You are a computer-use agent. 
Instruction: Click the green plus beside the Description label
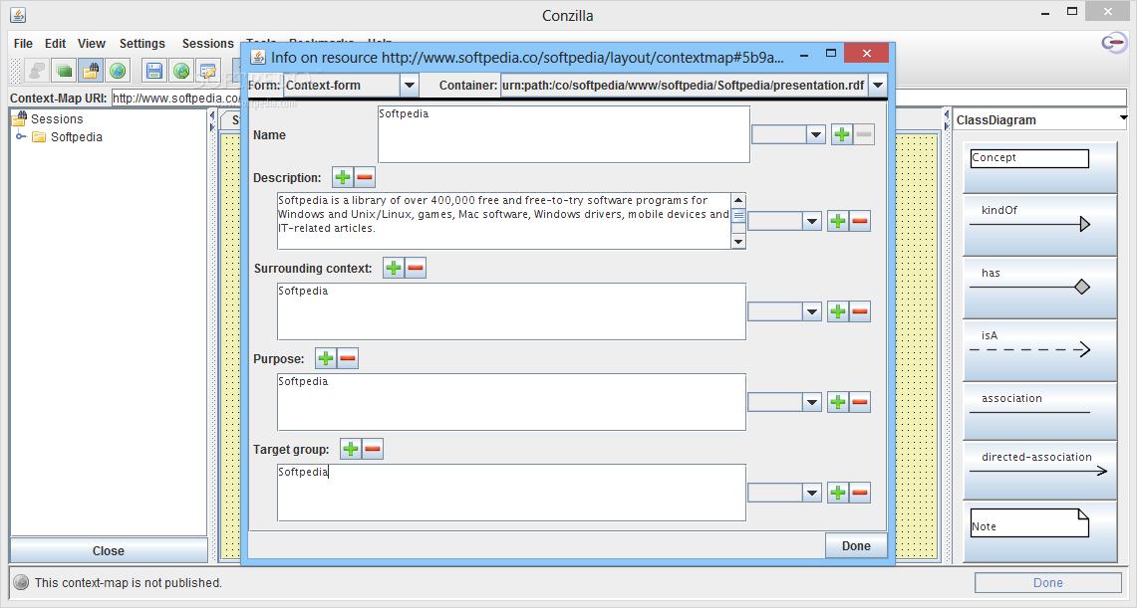343,177
